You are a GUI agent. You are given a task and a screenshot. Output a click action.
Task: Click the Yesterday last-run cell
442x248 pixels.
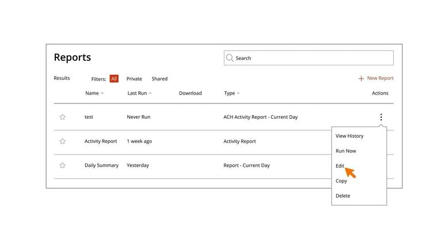click(x=138, y=165)
